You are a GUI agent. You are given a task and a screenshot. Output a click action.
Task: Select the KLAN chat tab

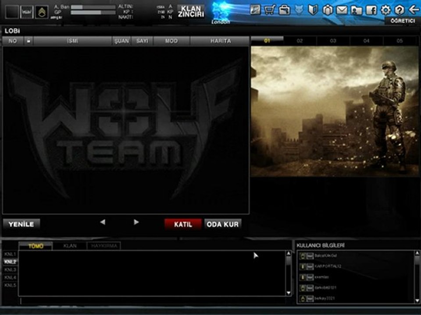[70, 246]
